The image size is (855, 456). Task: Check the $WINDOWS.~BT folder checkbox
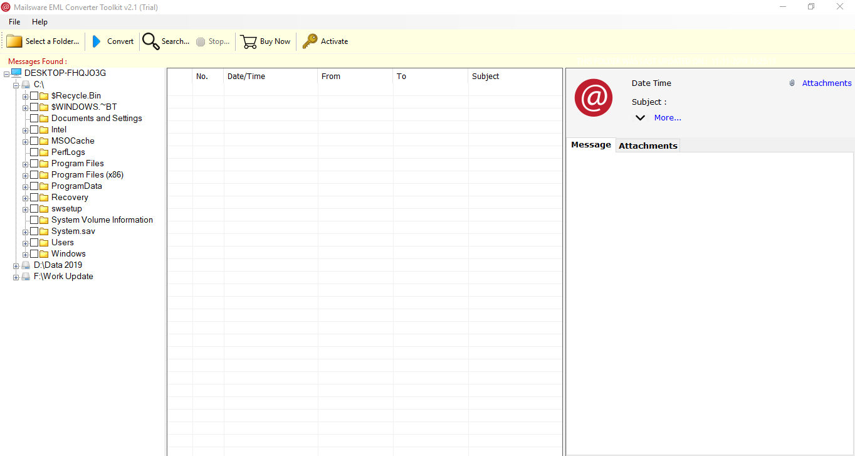pyautogui.click(x=34, y=107)
